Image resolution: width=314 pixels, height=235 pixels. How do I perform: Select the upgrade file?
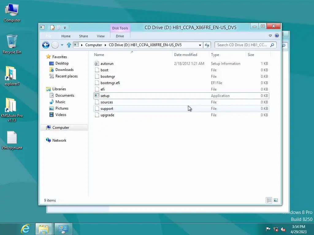pos(181,115)
